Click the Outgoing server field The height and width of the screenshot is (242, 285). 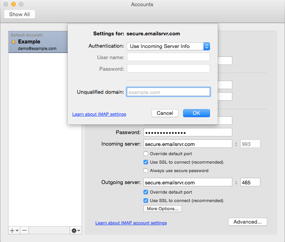tap(188, 182)
